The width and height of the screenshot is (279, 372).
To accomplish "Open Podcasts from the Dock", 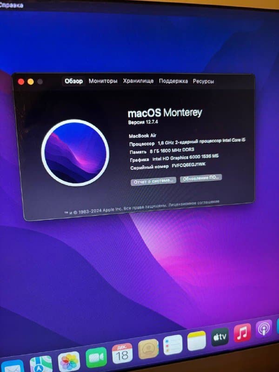I will (x=264, y=329).
